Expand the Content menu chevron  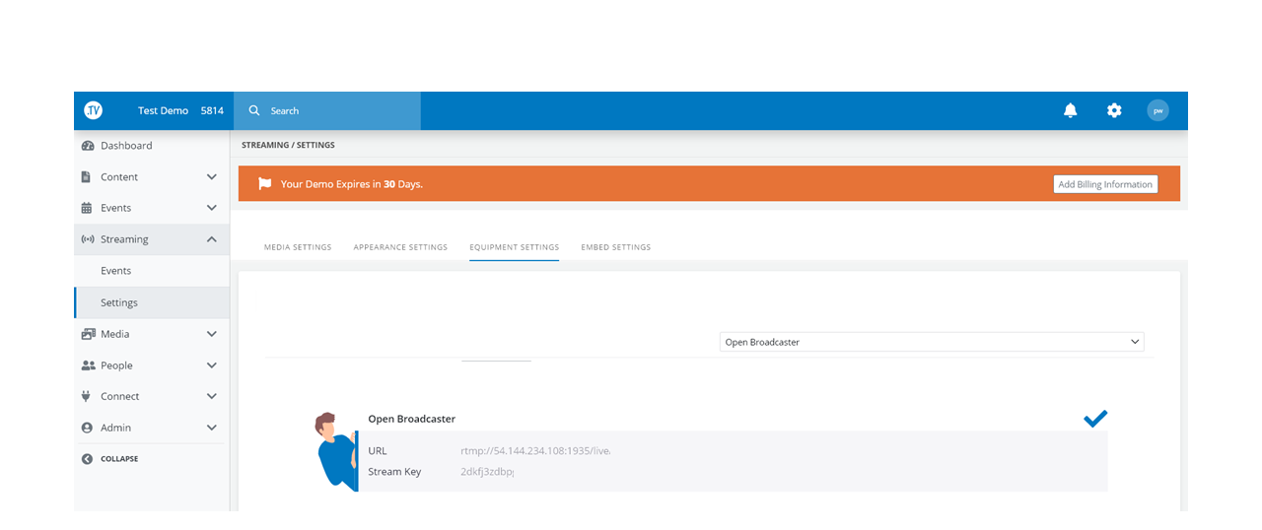pos(211,177)
